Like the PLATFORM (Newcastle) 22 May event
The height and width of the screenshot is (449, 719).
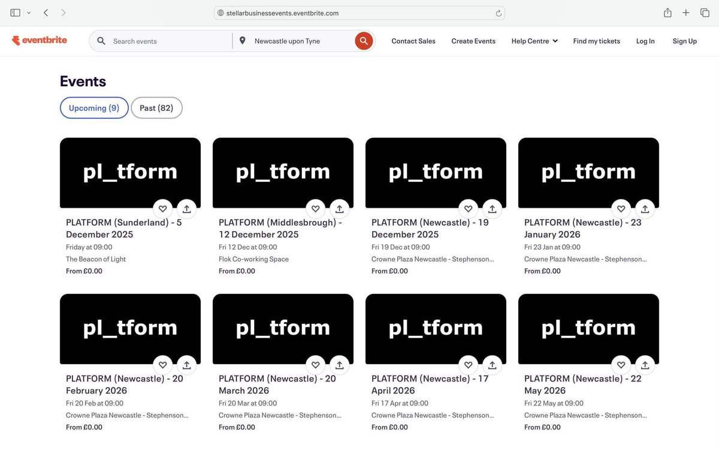[621, 365]
